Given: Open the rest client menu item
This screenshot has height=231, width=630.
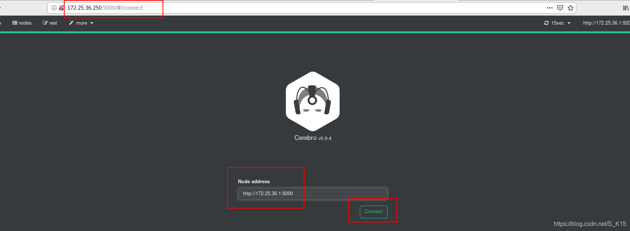Looking at the screenshot, I should [x=50, y=23].
